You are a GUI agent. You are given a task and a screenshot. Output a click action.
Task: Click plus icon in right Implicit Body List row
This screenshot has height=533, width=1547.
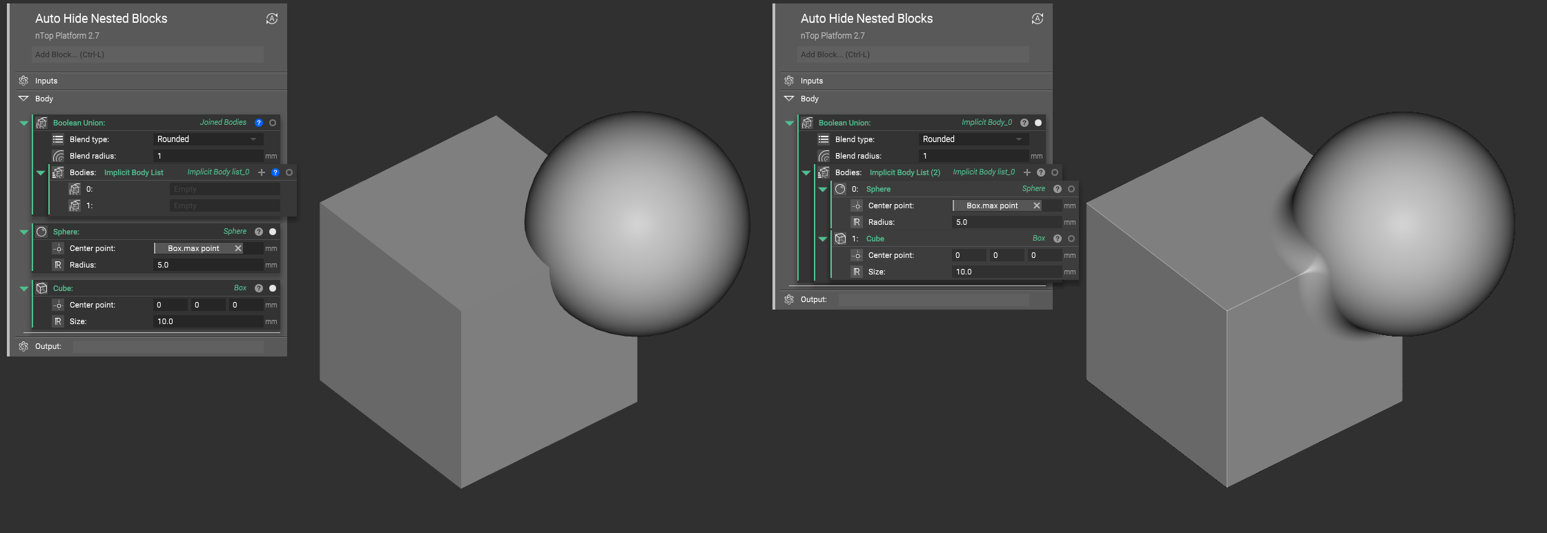click(x=1027, y=172)
